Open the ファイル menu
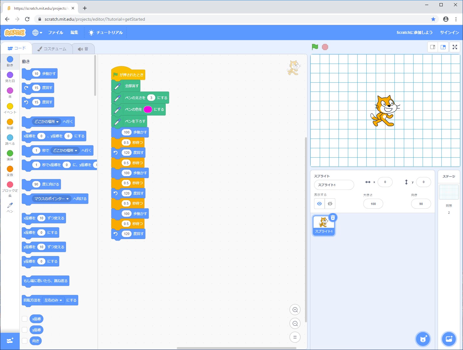 click(x=55, y=33)
